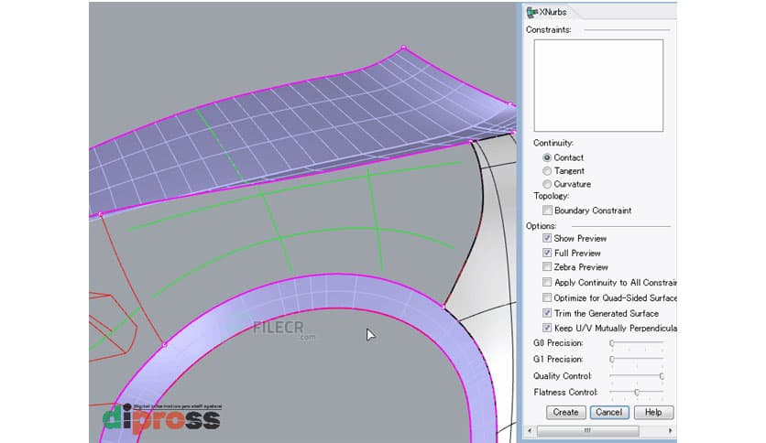This screenshot has height=443, width=766.
Task: Click the panel's horizontal scrollbar thumb
Action: [587, 431]
